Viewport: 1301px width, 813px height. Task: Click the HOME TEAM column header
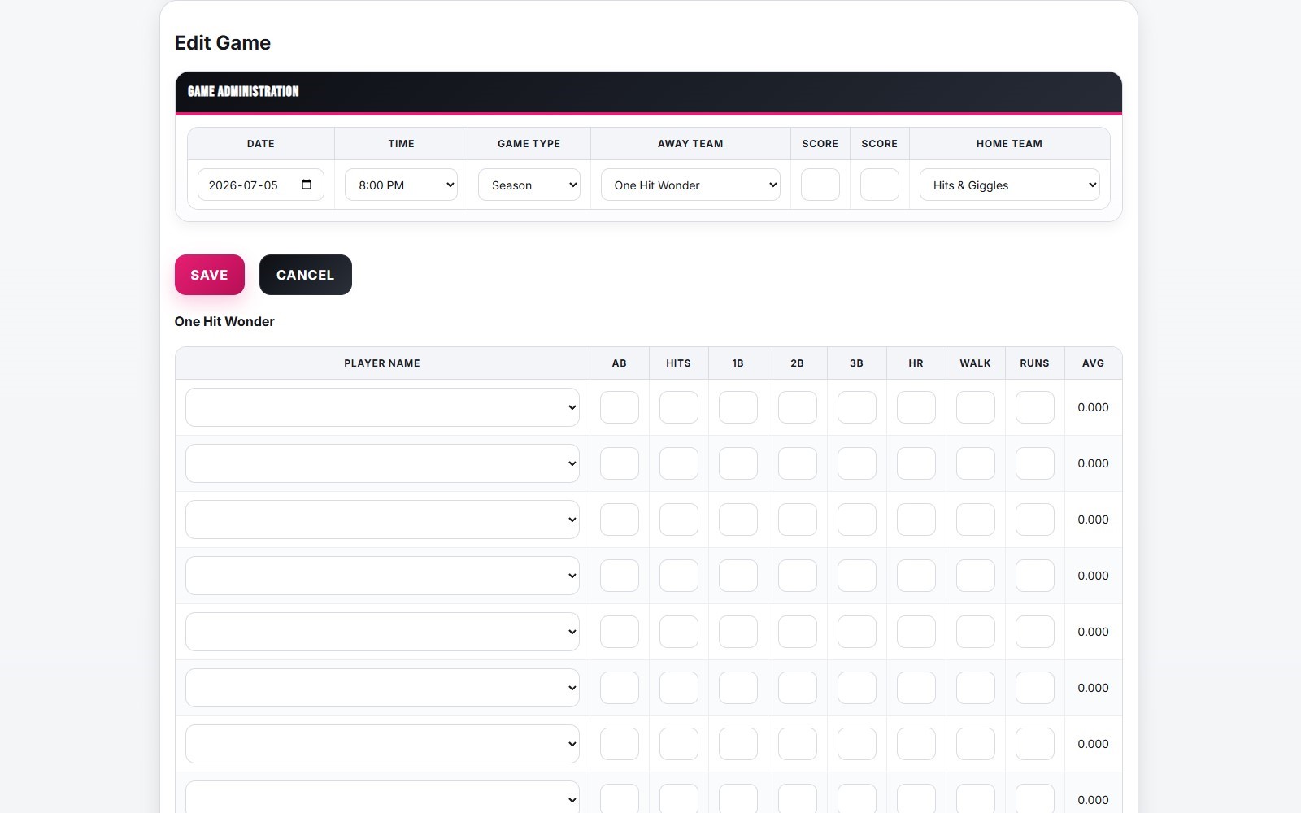1009,144
